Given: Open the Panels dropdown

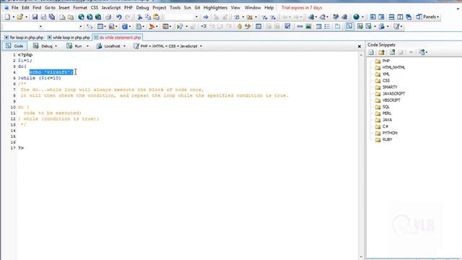Looking at the screenshot, I should click(x=427, y=17).
